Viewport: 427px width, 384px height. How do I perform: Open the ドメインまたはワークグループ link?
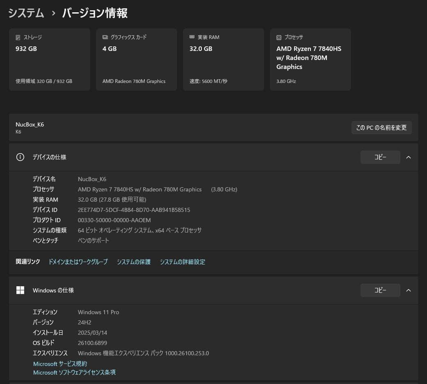coord(78,262)
